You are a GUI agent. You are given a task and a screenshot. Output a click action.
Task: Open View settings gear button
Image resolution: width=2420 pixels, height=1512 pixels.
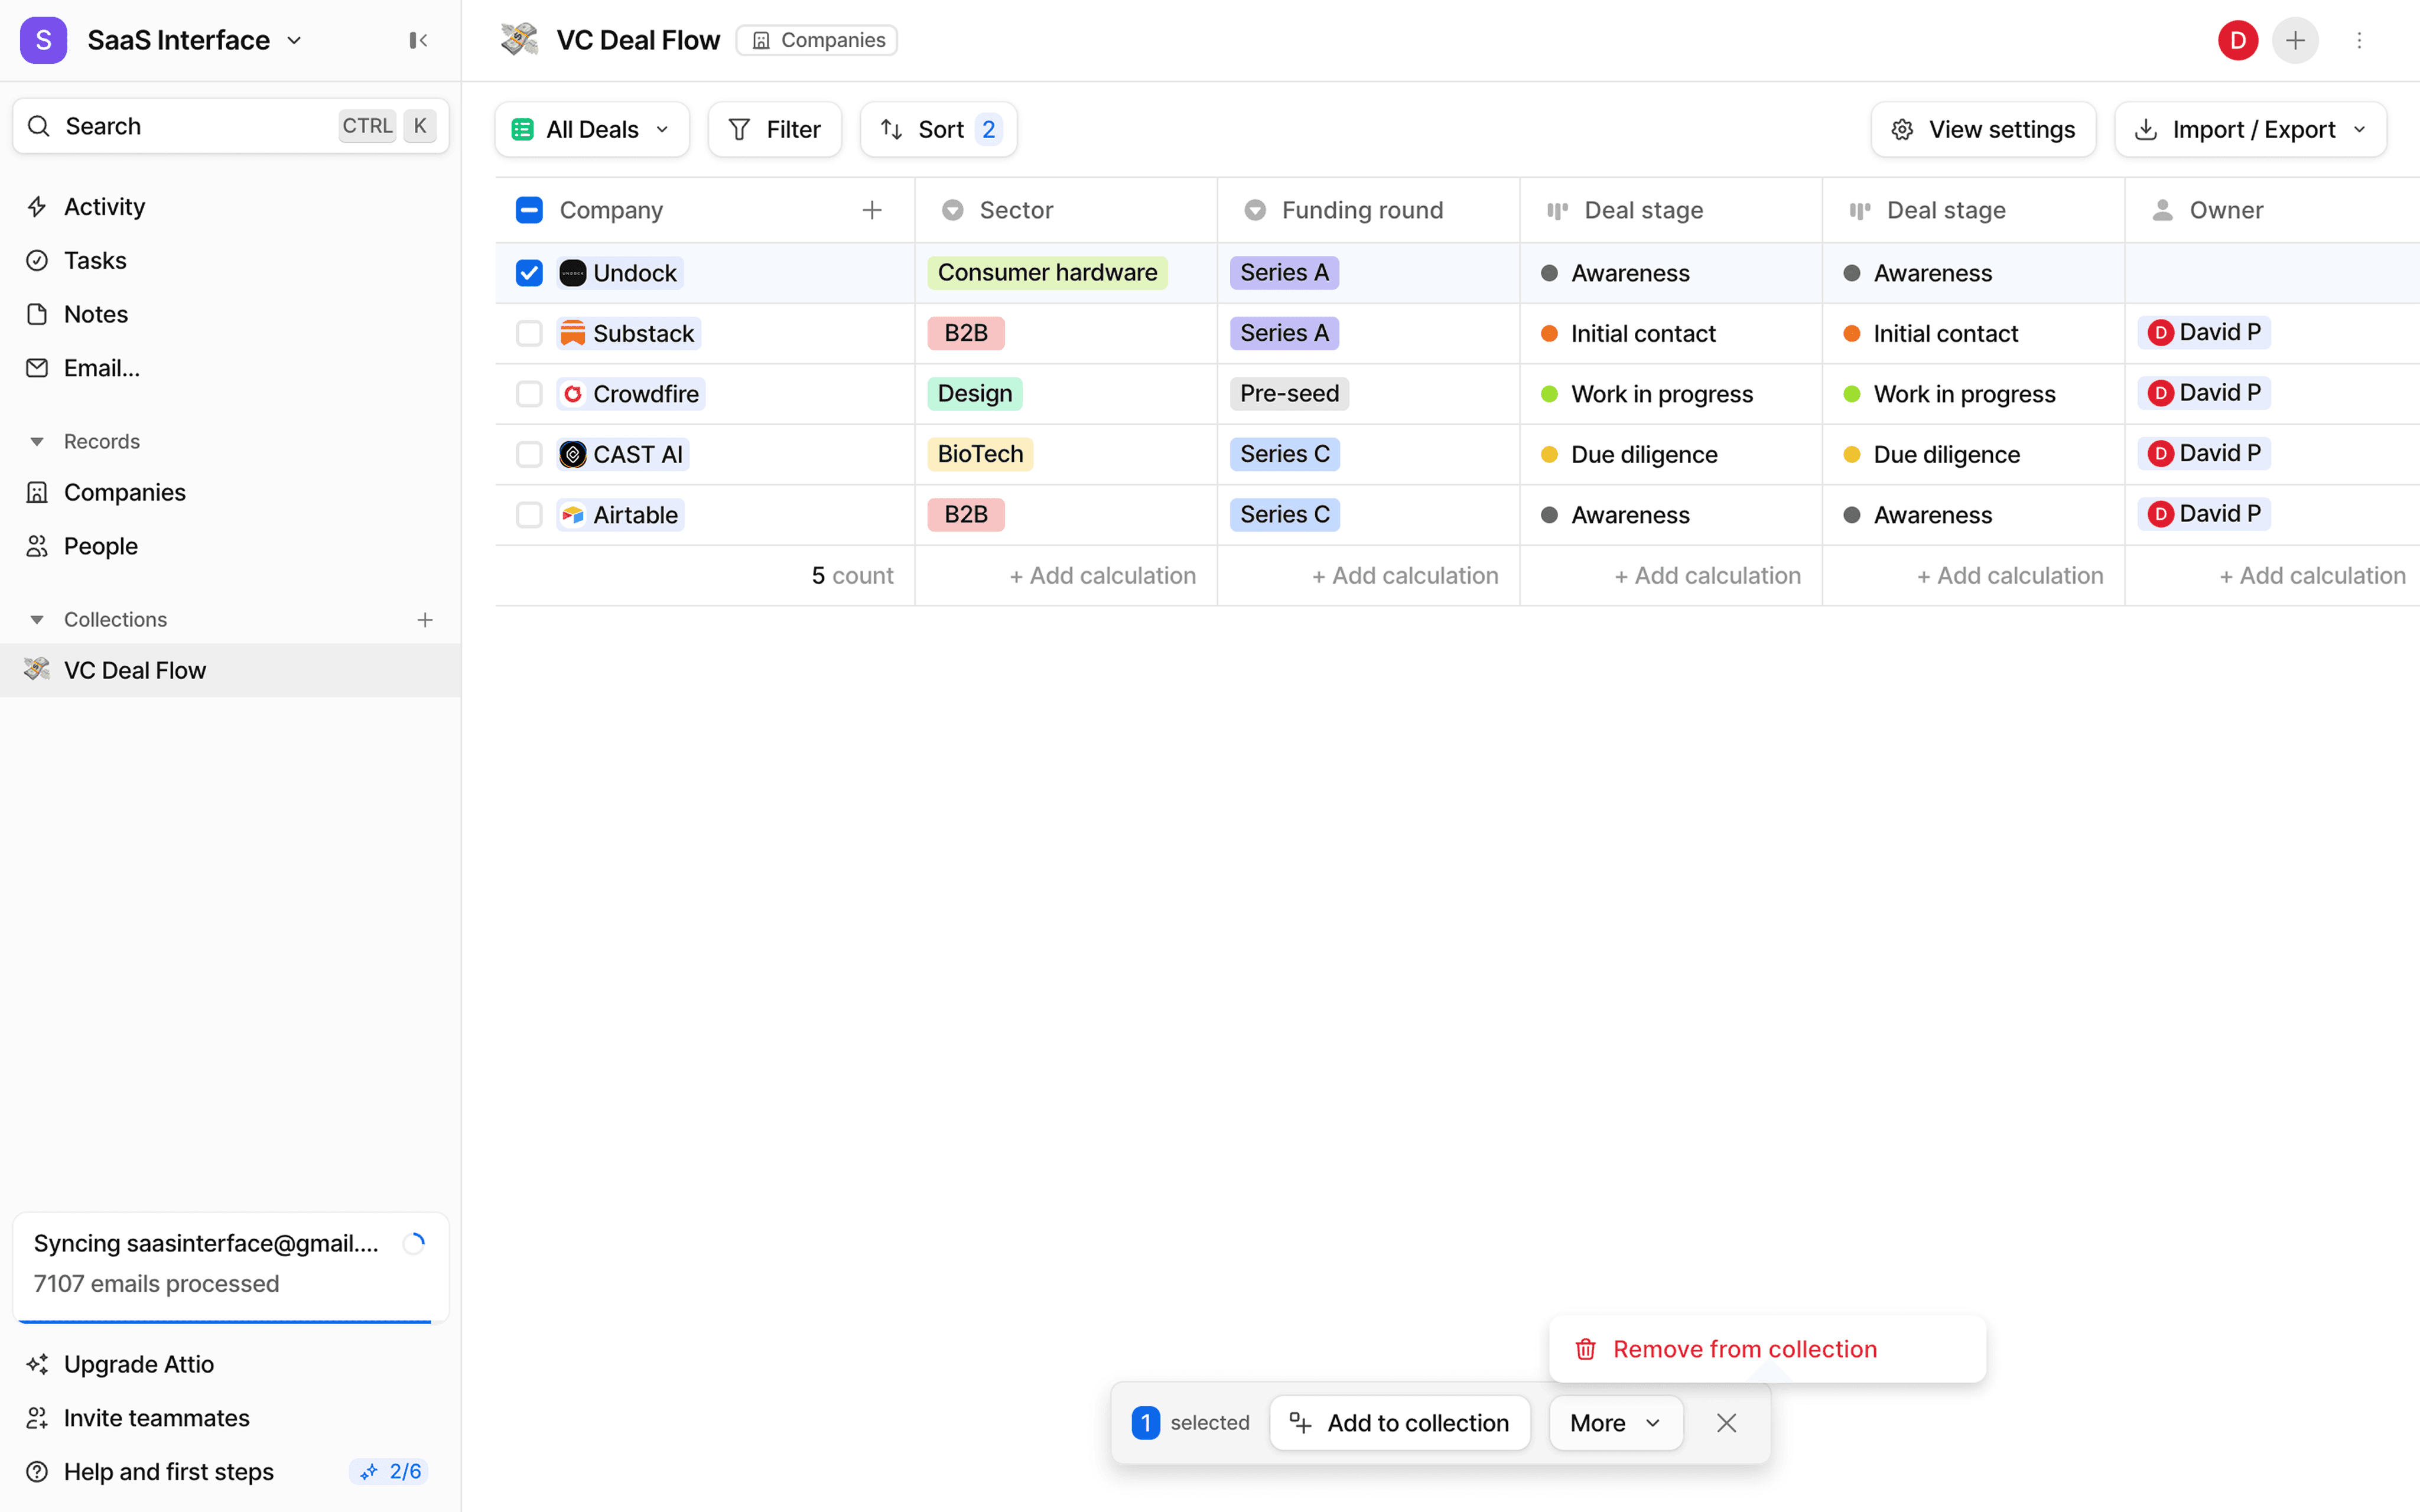tap(1983, 129)
